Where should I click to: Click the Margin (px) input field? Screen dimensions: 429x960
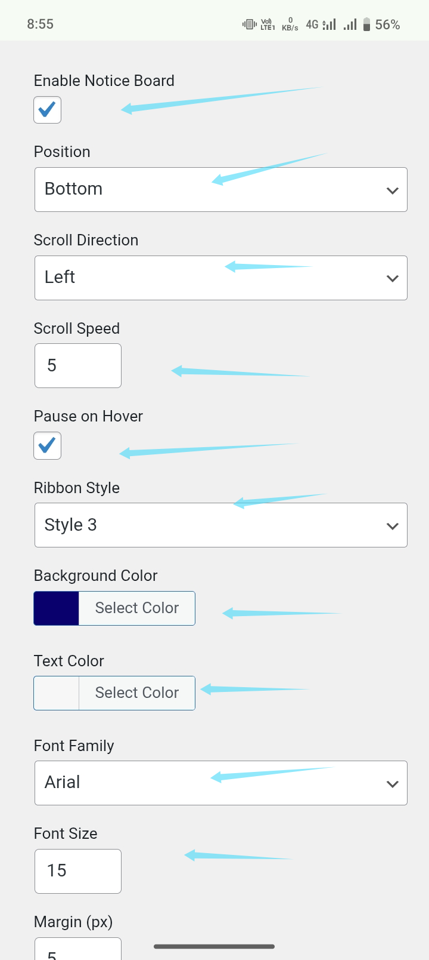[78, 950]
